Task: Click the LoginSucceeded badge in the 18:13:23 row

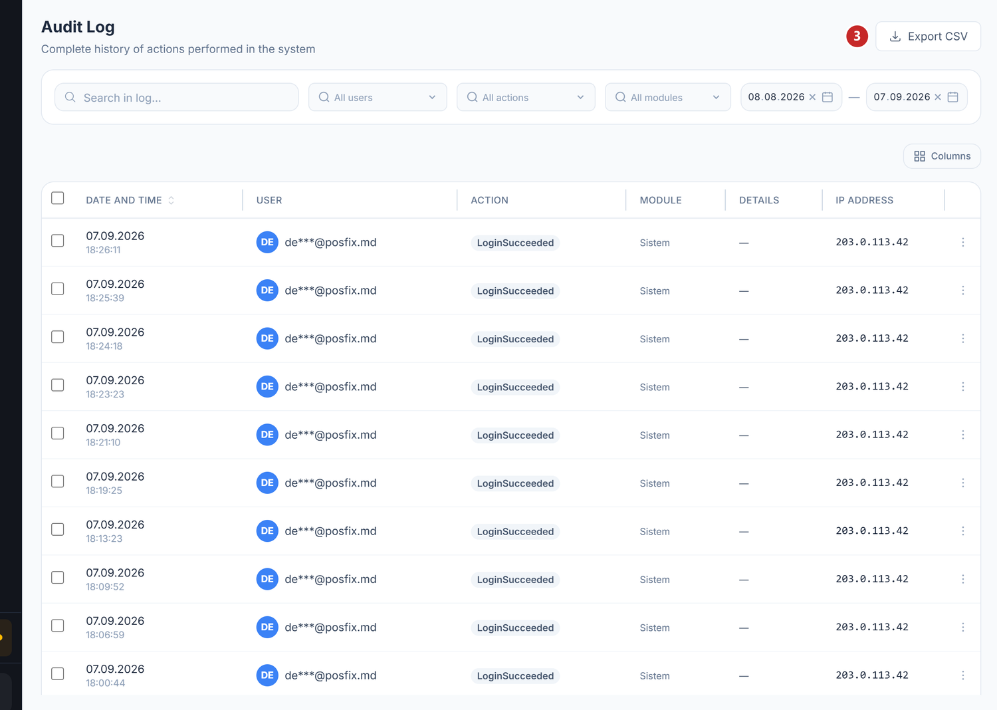Action: tap(515, 531)
